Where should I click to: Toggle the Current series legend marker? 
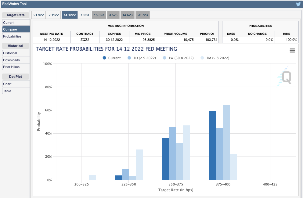(104, 58)
